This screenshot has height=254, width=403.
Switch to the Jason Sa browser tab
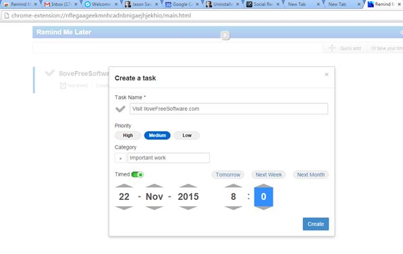tap(142, 4)
